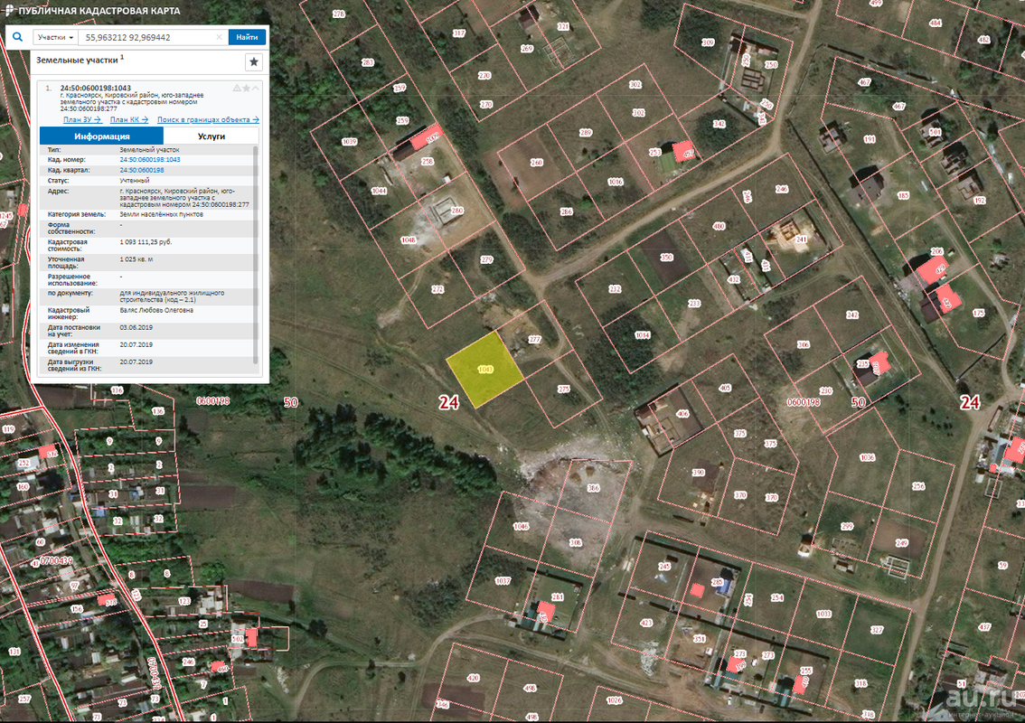Click the Земельные участки heading
This screenshot has height=723, width=1025.
pyautogui.click(x=77, y=61)
